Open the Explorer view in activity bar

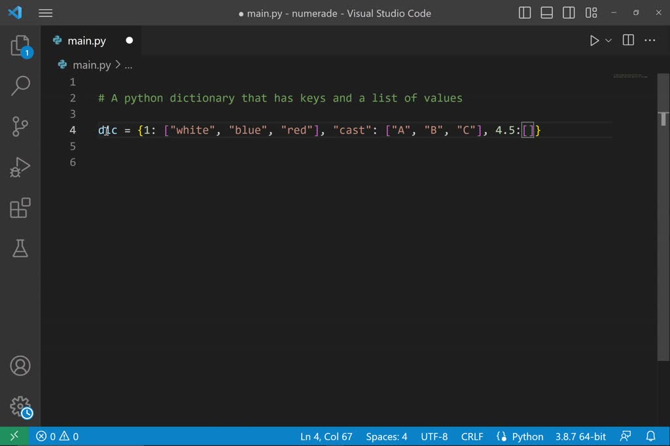coord(20,46)
